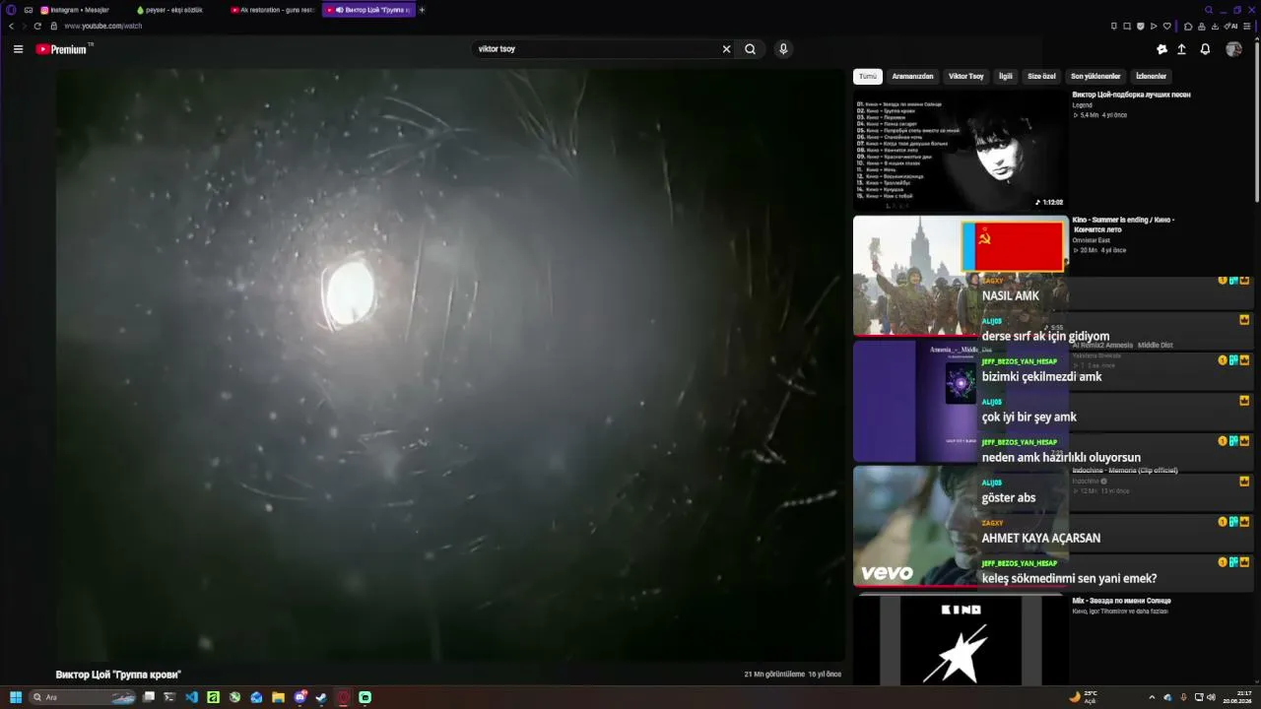This screenshot has height=709, width=1261.
Task: Click the Виктор Цой "Группа крови" video title
Action: click(118, 675)
